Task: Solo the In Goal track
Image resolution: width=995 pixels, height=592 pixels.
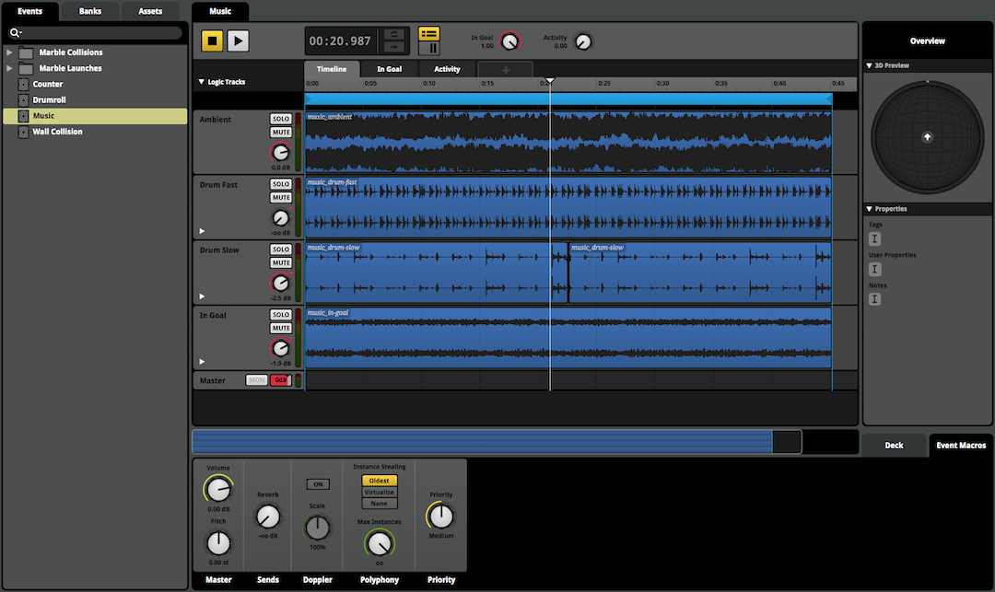Action: pos(280,314)
